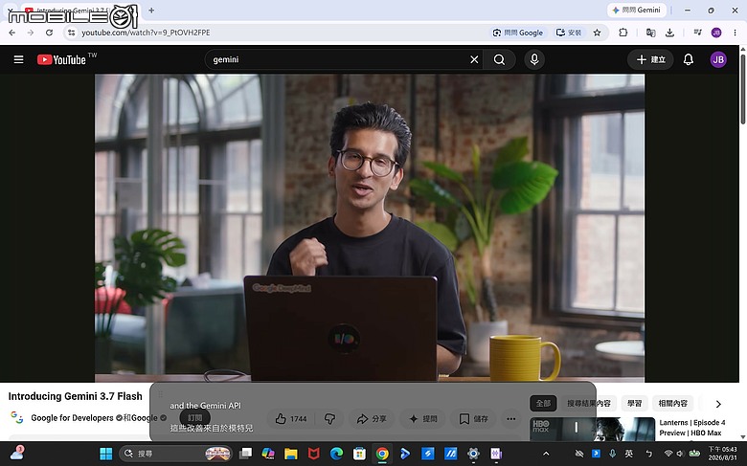This screenshot has height=466, width=747.
Task: Open the site information icon in the address bar
Action: [72, 33]
